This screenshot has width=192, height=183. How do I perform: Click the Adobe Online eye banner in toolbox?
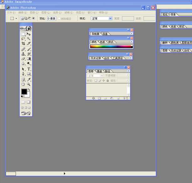(x=26, y=29)
